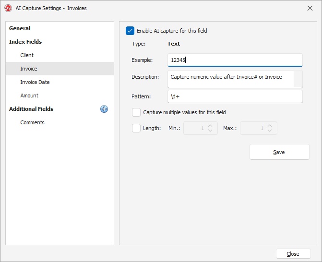Increase the Min. length value
The image size is (322, 262).
click(x=210, y=126)
